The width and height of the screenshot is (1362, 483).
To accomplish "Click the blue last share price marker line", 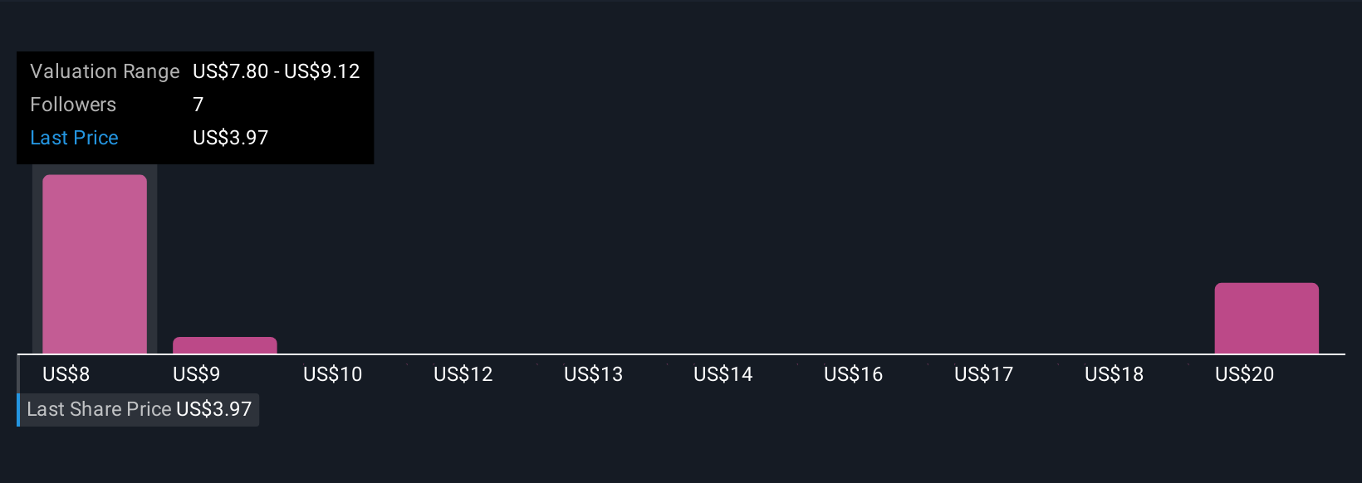I will (18, 410).
